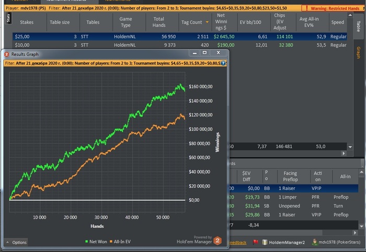
Task: Sort by the Tables column header
Action: coord(93,22)
